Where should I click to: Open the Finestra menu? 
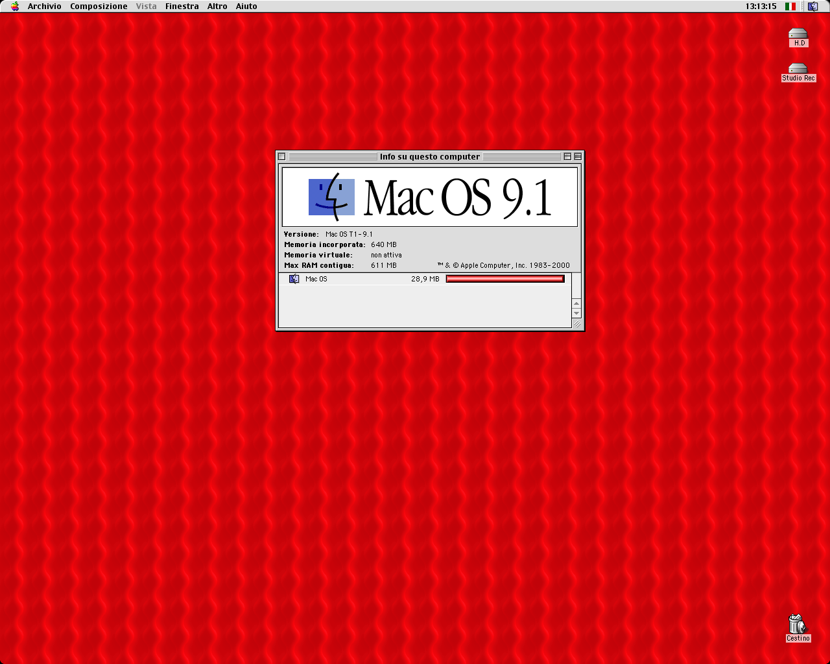pyautogui.click(x=182, y=6)
